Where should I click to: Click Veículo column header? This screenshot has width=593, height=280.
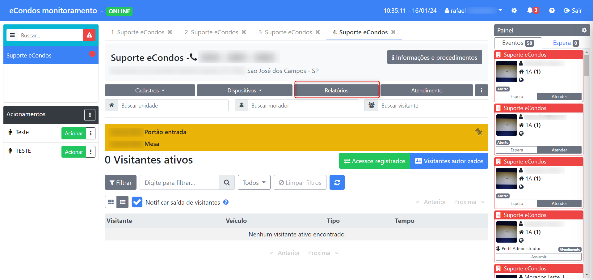236,221
